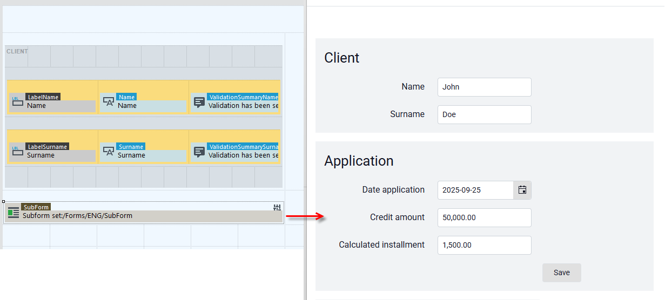Select the LabelSurname component tag
The image size is (665, 300).
tap(48, 146)
